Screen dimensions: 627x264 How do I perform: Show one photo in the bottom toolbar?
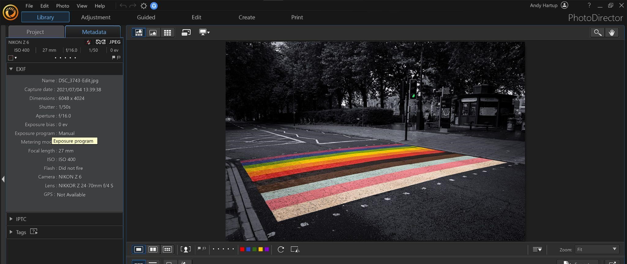point(139,250)
